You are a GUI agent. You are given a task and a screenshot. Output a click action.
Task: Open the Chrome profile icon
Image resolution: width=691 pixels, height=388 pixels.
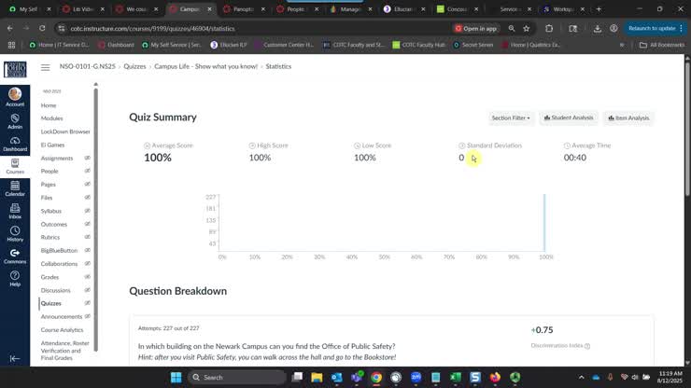point(613,28)
